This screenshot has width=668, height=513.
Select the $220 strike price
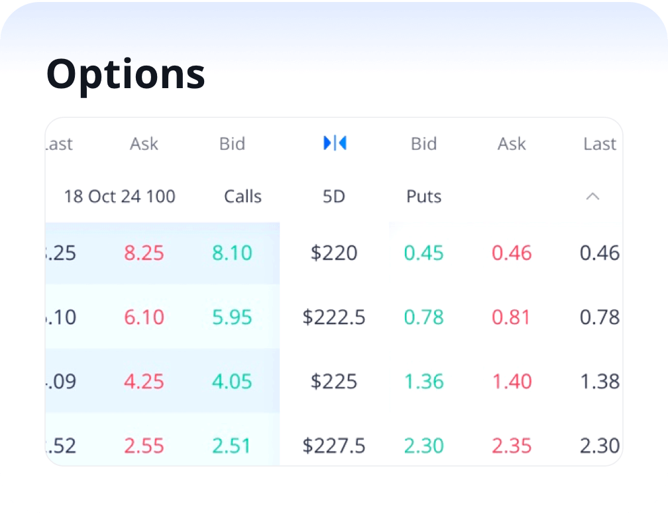click(334, 253)
